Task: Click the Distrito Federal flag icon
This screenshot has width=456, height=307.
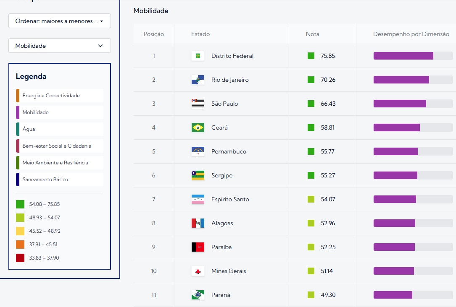Action: pyautogui.click(x=198, y=55)
